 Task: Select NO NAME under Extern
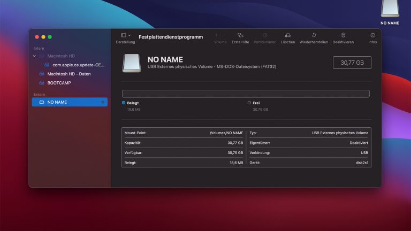(x=57, y=102)
